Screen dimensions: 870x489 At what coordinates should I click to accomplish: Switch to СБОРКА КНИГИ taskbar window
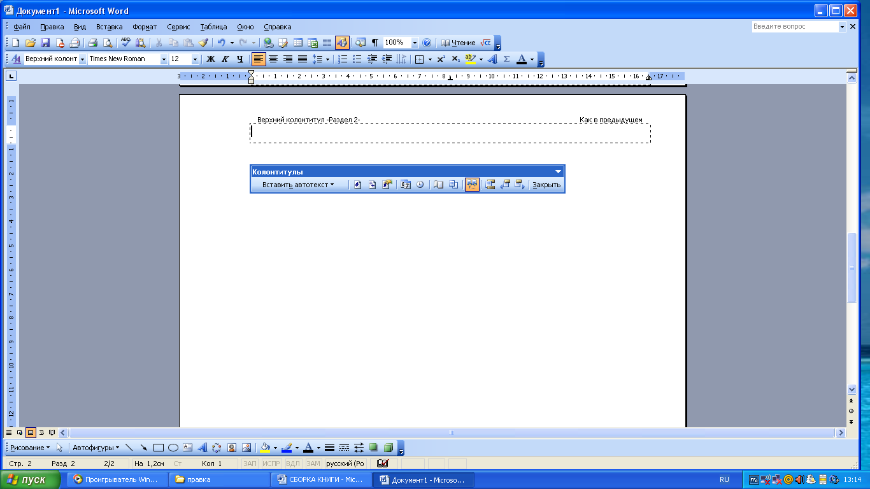[321, 479]
